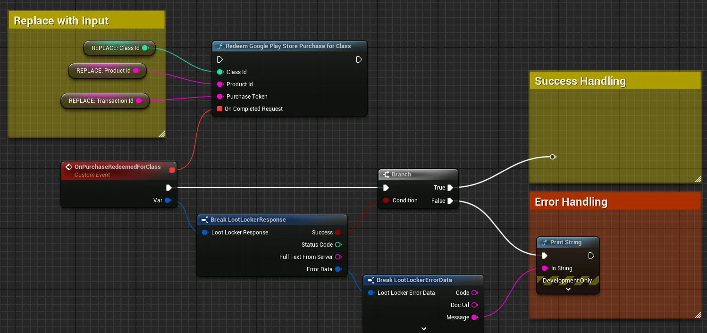707x333 pixels.
Task: Select the Replace with Input comment title
Action: click(61, 21)
